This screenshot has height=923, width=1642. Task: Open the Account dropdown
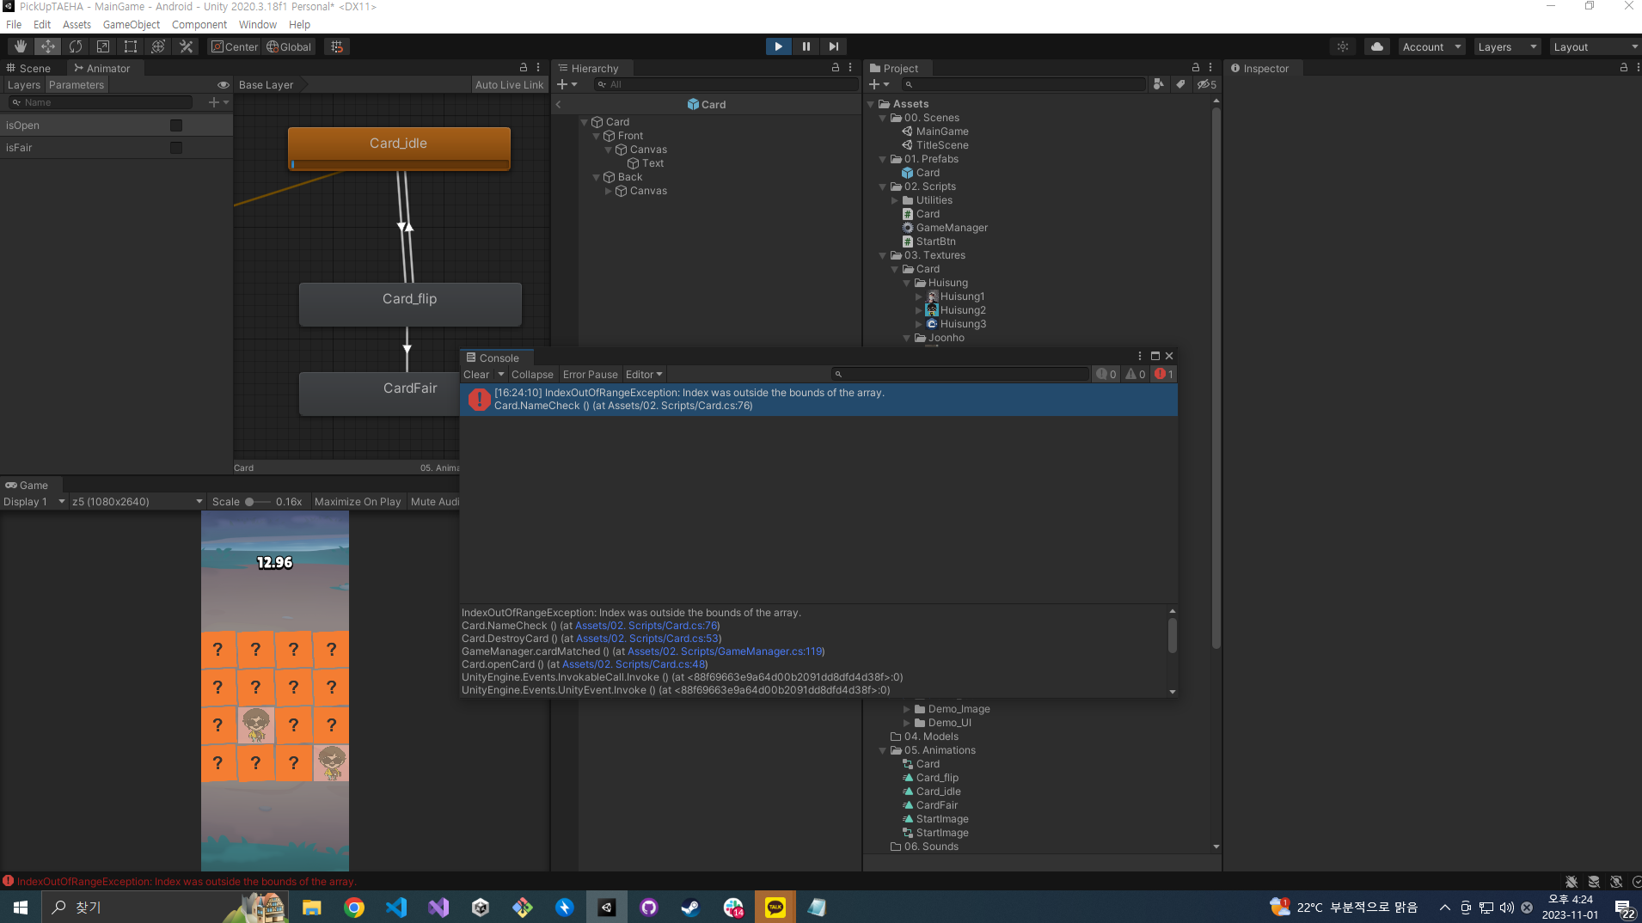point(1431,47)
